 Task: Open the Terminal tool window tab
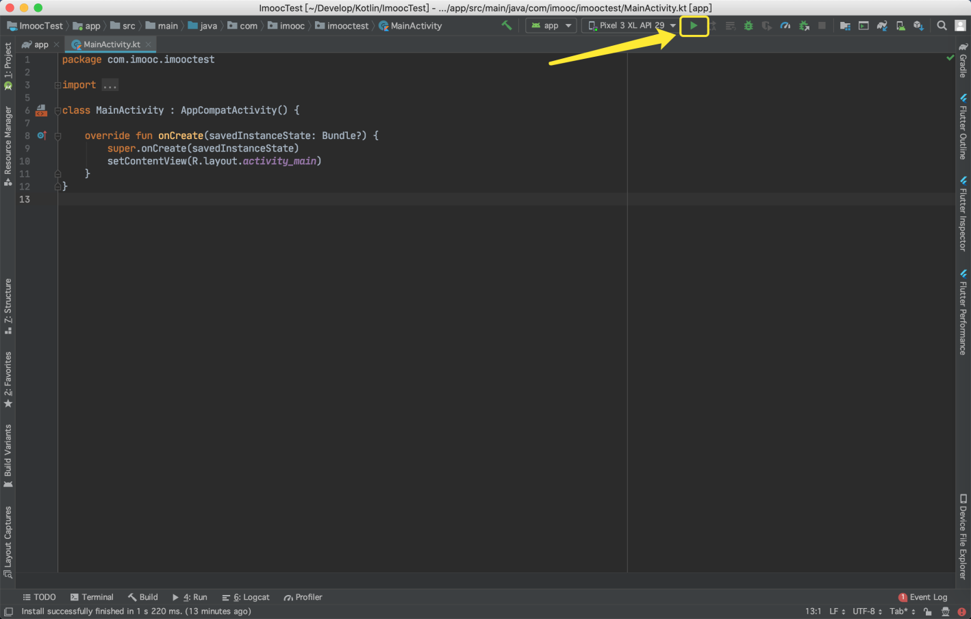pos(92,597)
